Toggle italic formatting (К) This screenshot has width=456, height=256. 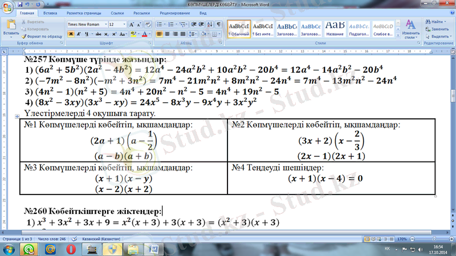click(80, 34)
